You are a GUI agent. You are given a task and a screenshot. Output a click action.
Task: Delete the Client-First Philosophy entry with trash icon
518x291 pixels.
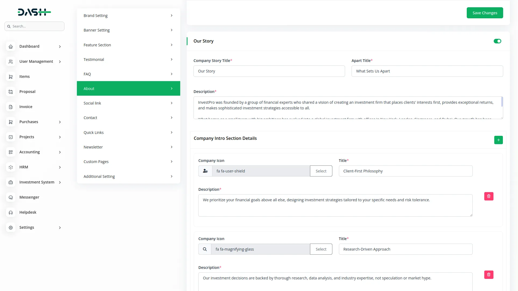point(489,196)
